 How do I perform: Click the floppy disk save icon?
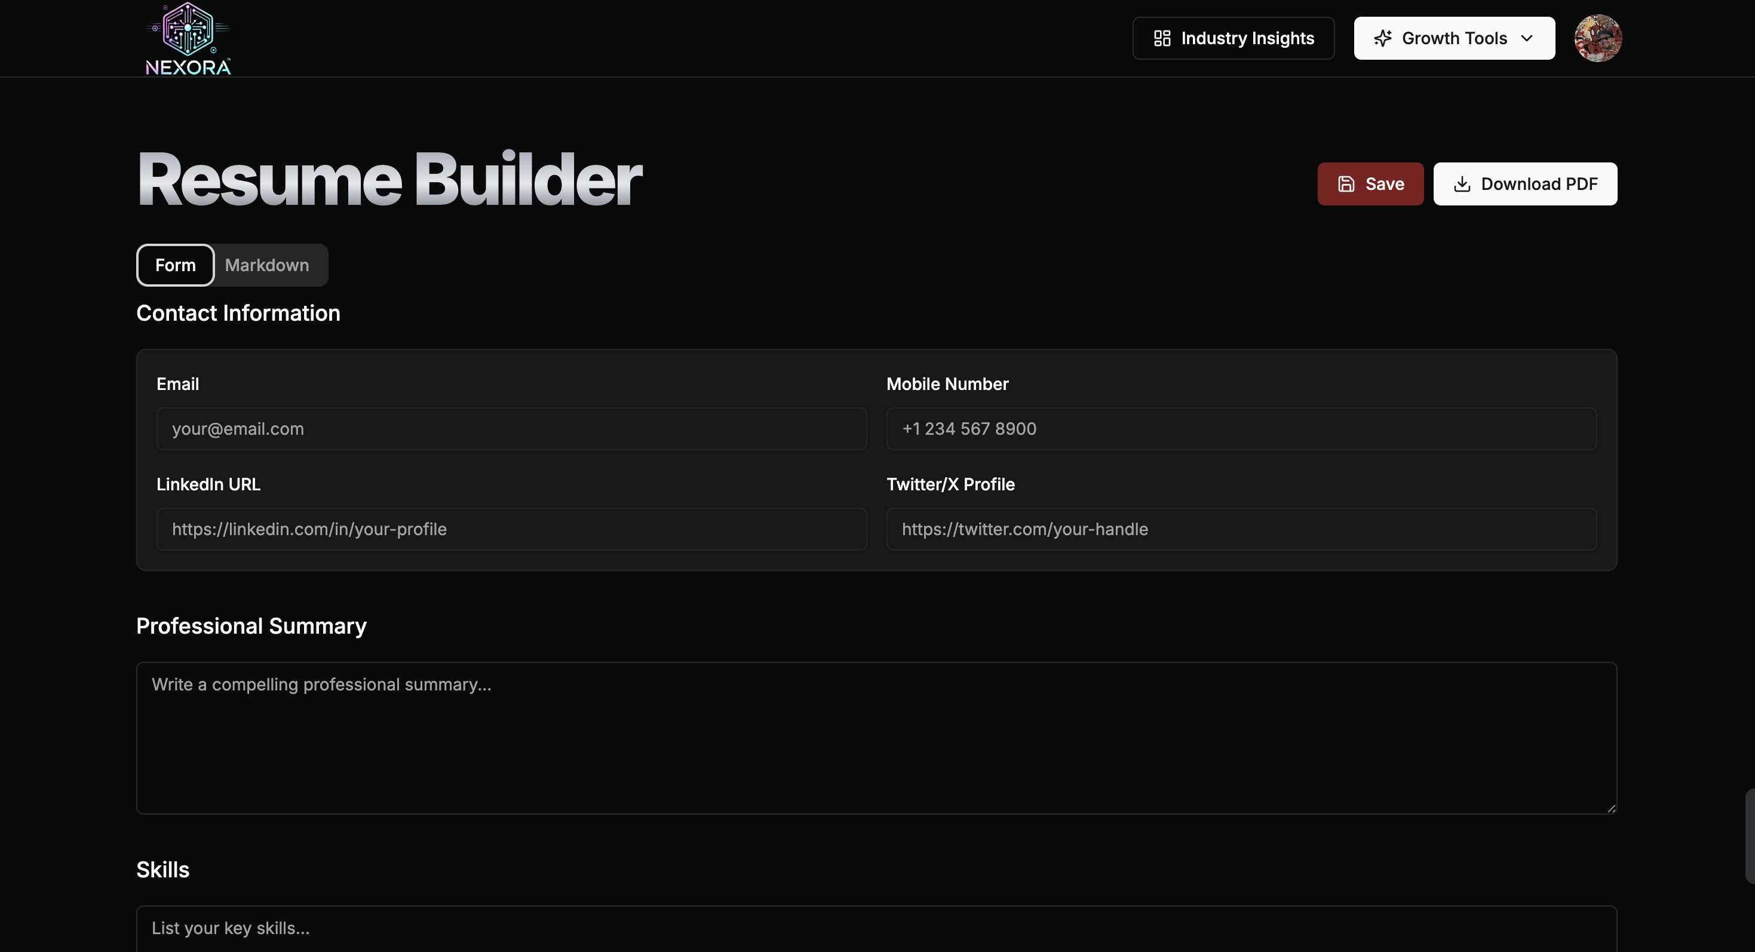tap(1346, 184)
